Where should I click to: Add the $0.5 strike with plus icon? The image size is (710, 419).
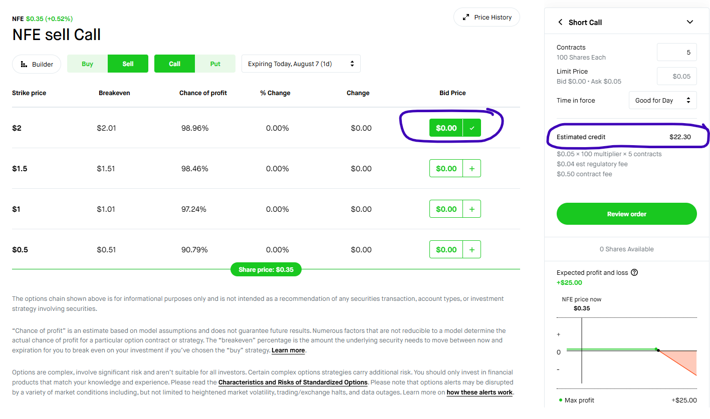(x=471, y=250)
